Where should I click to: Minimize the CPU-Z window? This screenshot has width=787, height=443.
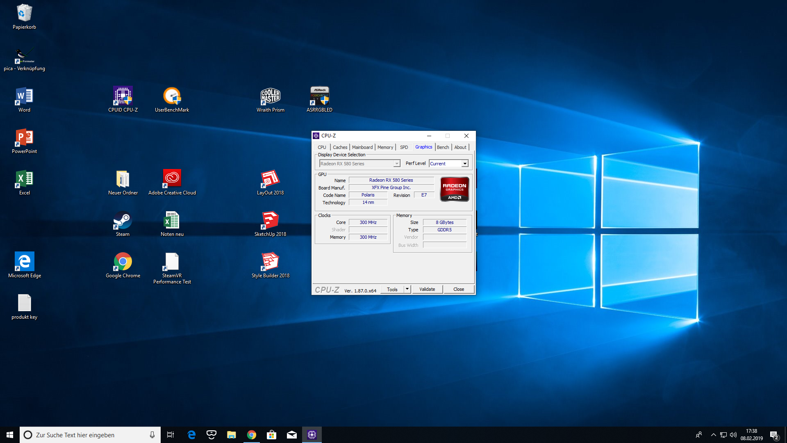[x=429, y=136]
